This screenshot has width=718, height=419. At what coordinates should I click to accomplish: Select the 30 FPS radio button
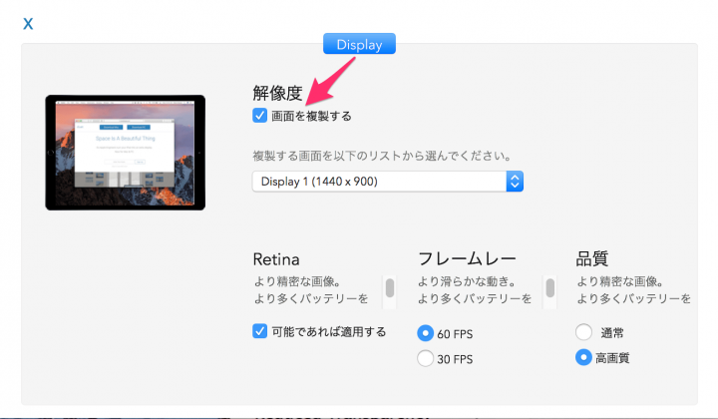(x=425, y=358)
